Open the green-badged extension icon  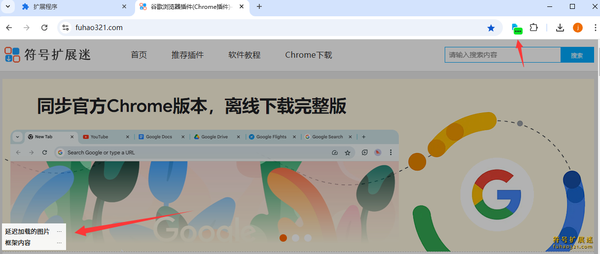pos(517,28)
